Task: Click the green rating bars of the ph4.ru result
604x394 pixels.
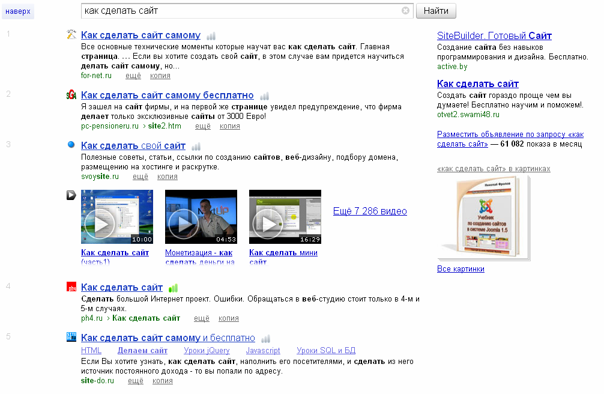Action: tap(173, 288)
